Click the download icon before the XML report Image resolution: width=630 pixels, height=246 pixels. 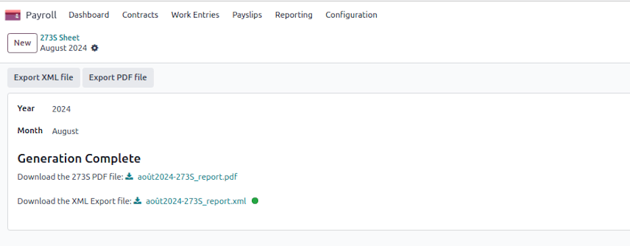pyautogui.click(x=138, y=201)
